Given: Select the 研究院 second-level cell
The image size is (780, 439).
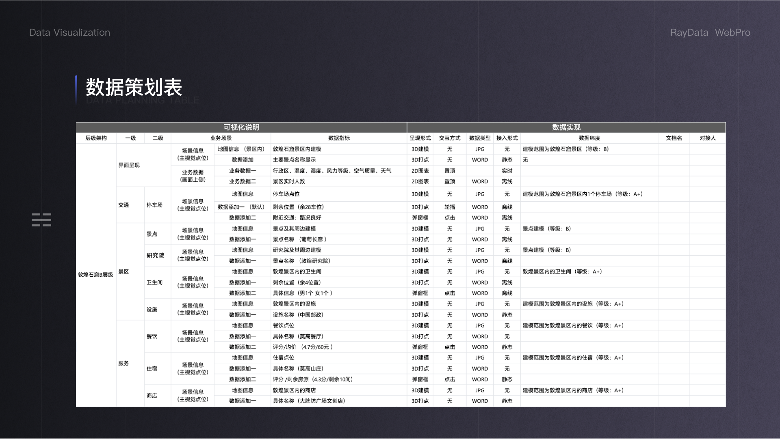Looking at the screenshot, I should [x=155, y=255].
